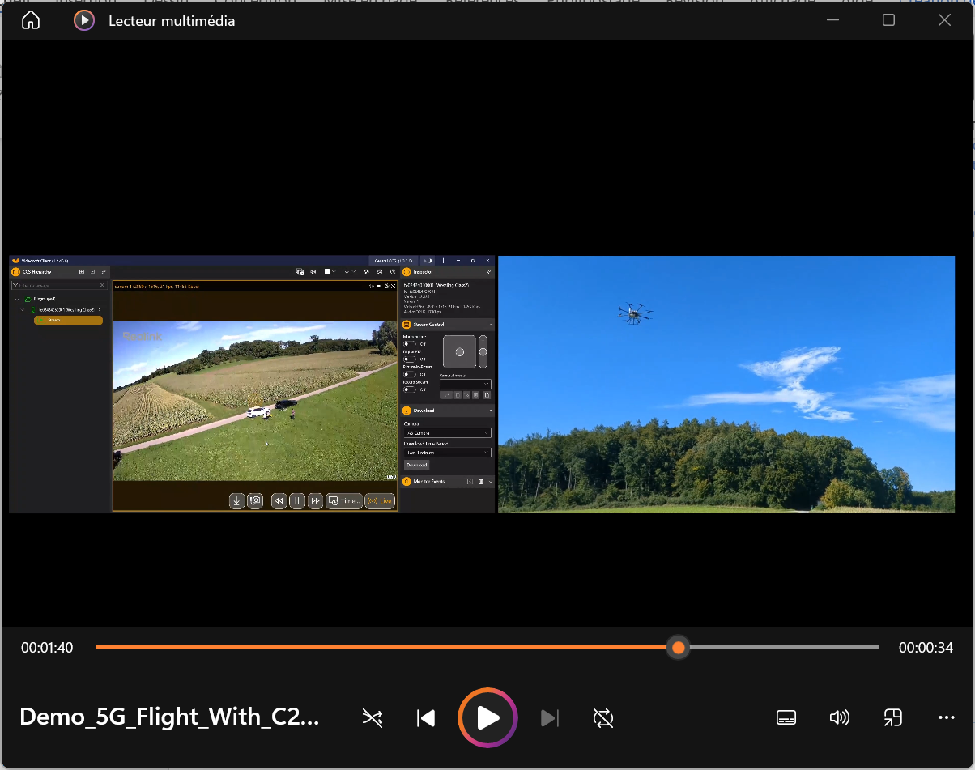Open the All Cameras dropdown in video
Screen dimensions: 975x770
point(447,433)
